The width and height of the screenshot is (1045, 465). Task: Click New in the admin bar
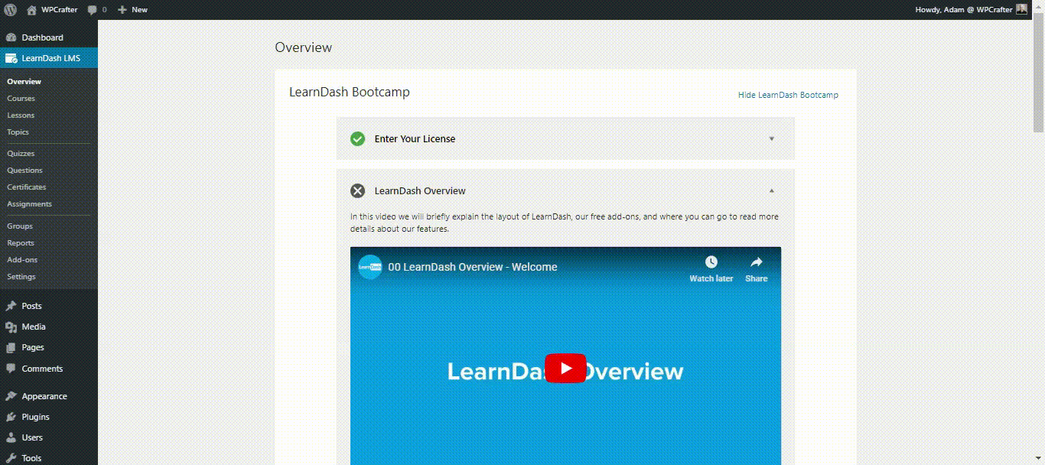point(139,10)
